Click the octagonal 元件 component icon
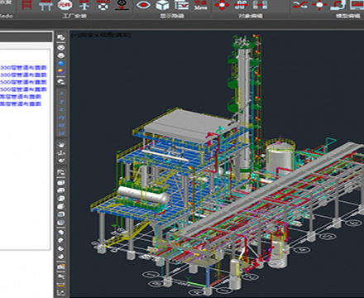This screenshot has height=298, width=364. (65, 5)
